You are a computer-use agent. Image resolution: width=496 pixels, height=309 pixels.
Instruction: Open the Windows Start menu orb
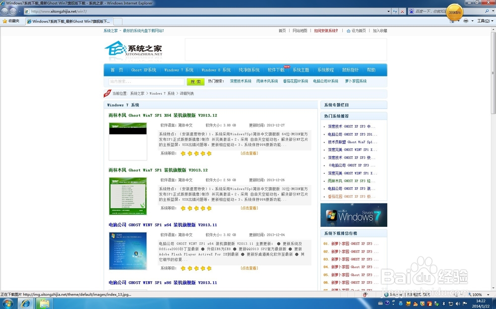click(7, 304)
